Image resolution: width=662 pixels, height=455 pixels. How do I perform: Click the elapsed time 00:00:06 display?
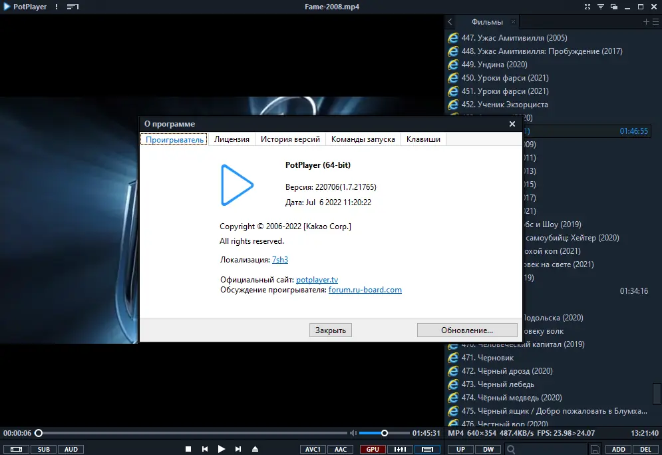[x=17, y=433]
